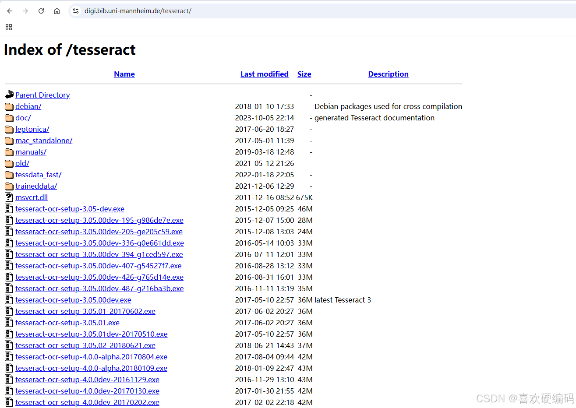Download tesseract-ocr-setup-3.05.00dev.exe link
The image size is (576, 408).
73,300
